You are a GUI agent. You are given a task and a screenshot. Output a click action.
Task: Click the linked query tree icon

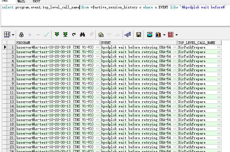128,35
